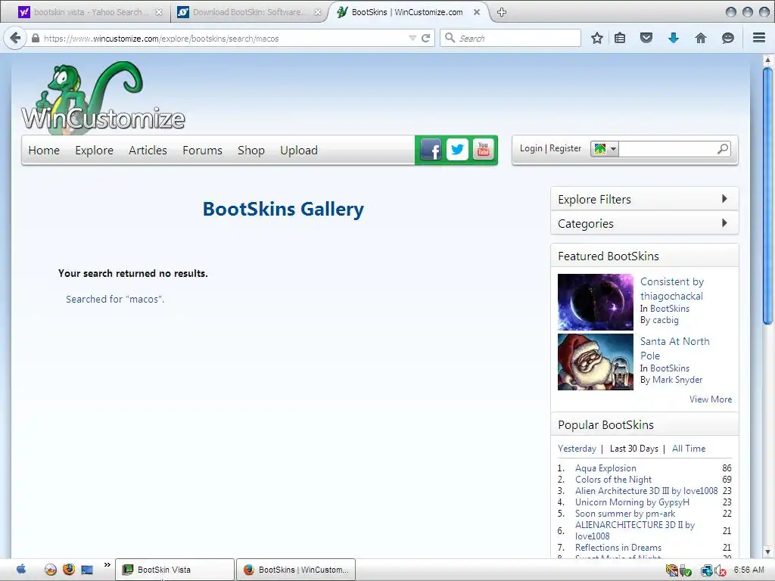Click the Register link

point(565,148)
